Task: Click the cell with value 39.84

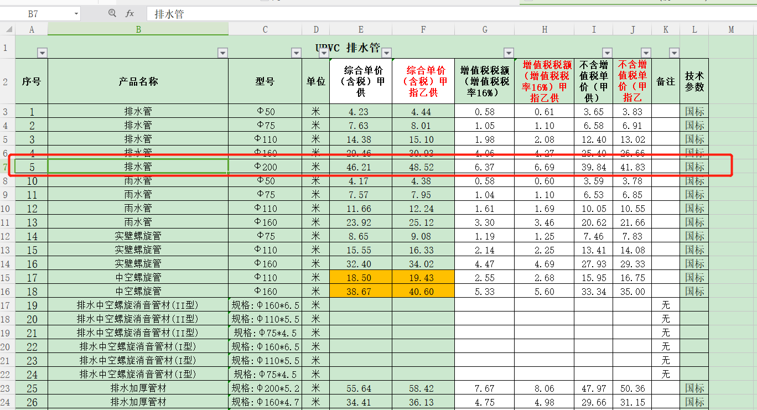Action: coord(594,167)
